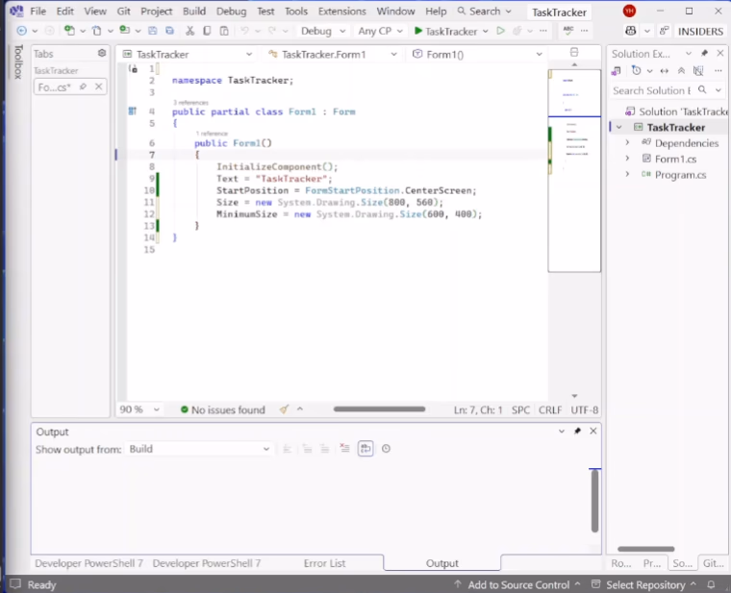Viewport: 731px width, 593px height.
Task: Click Sync with Active Document icon
Action: (664, 70)
